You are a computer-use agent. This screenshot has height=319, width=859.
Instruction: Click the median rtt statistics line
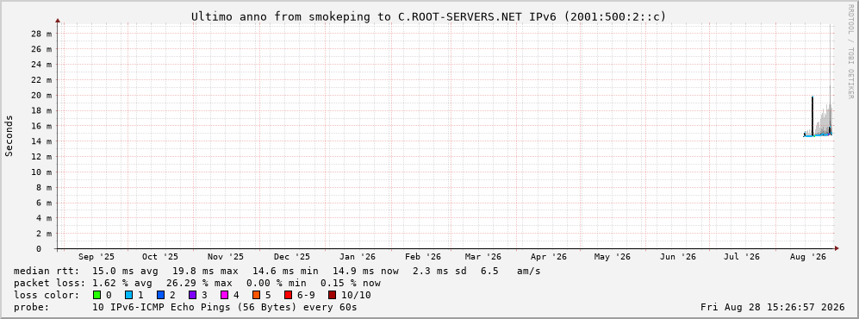point(277,272)
